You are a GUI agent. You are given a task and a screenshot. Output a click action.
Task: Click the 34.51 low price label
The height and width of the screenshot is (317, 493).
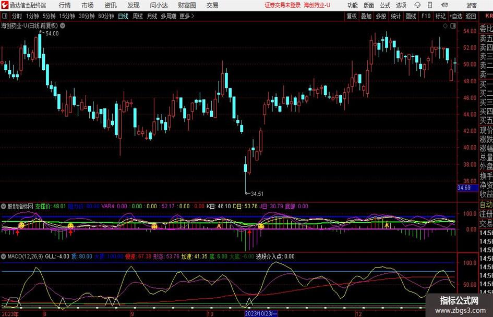point(257,194)
